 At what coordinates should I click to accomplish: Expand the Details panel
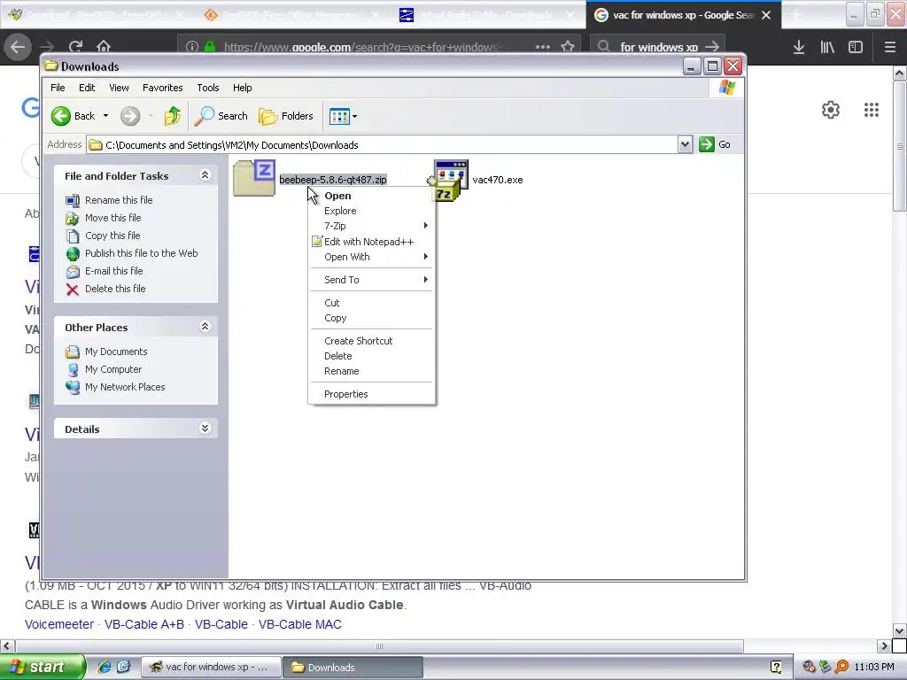(205, 429)
